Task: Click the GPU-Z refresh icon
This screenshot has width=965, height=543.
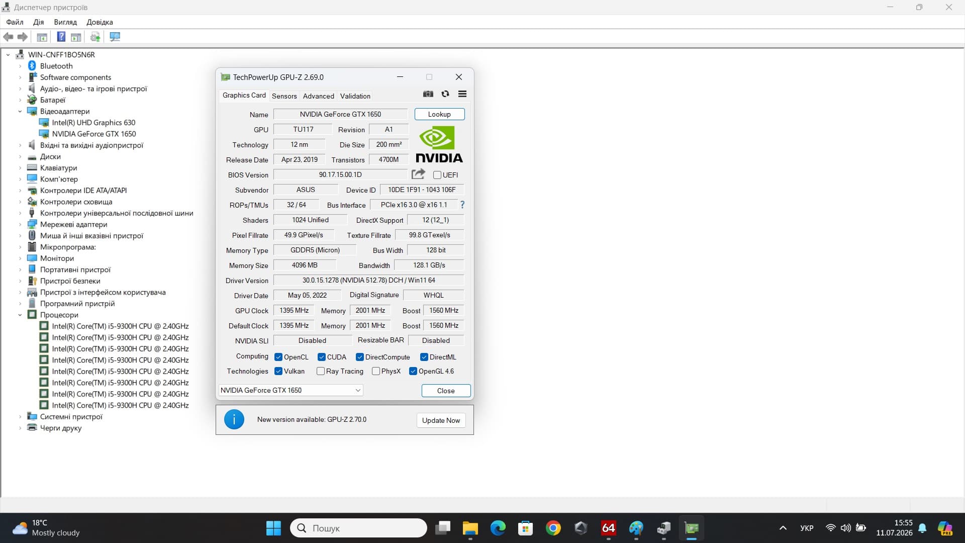Action: [445, 94]
